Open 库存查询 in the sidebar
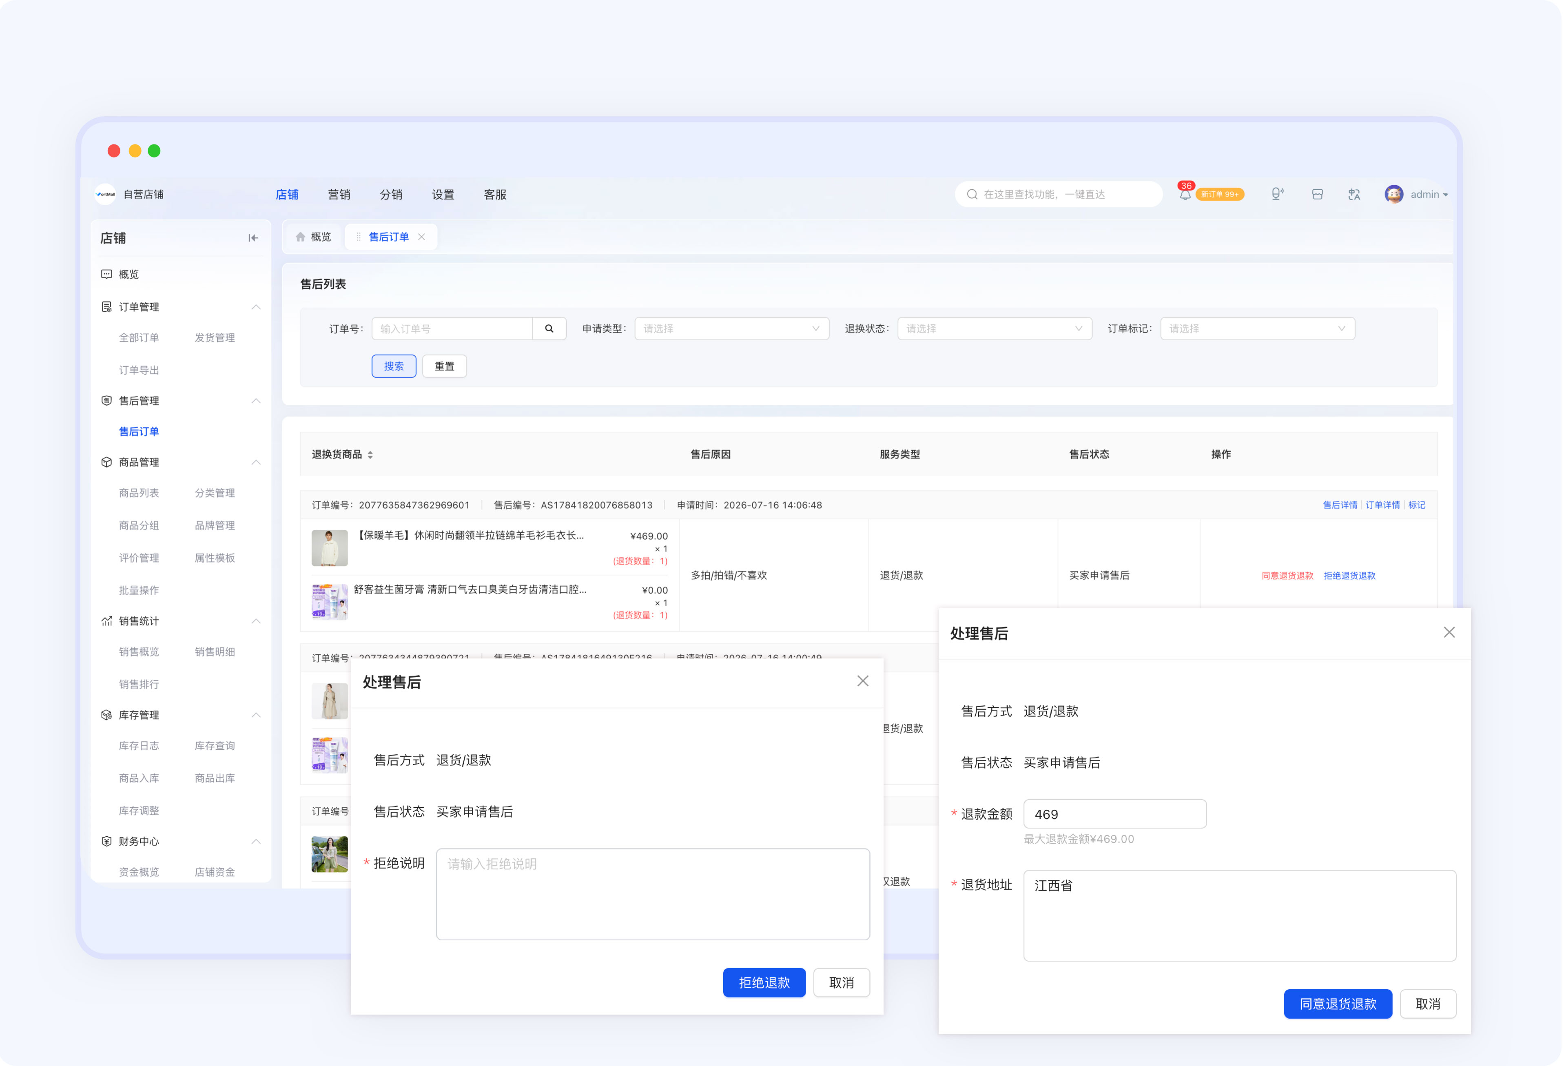Screen dimensions: 1564x1066 click(215, 746)
